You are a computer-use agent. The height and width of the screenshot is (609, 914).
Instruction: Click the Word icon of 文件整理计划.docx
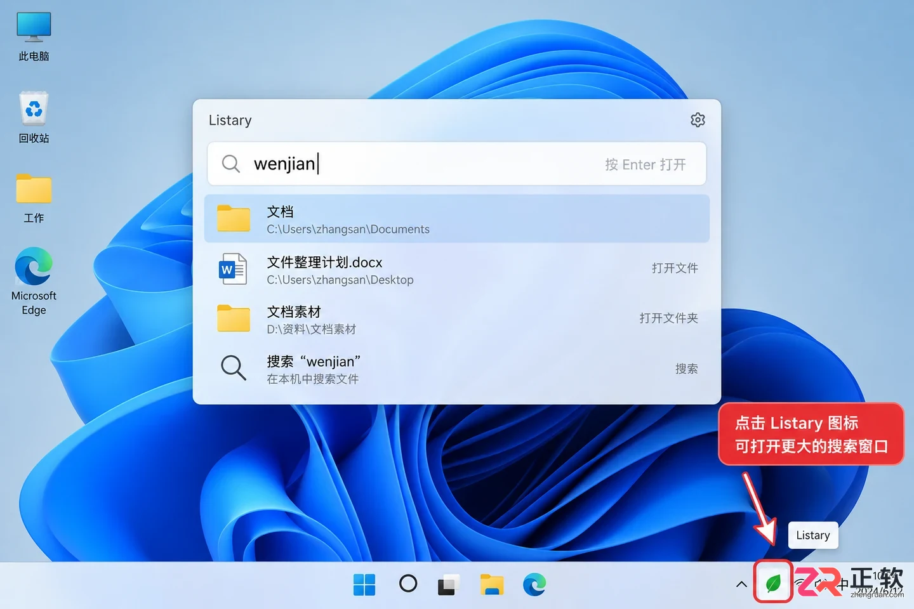coord(233,269)
